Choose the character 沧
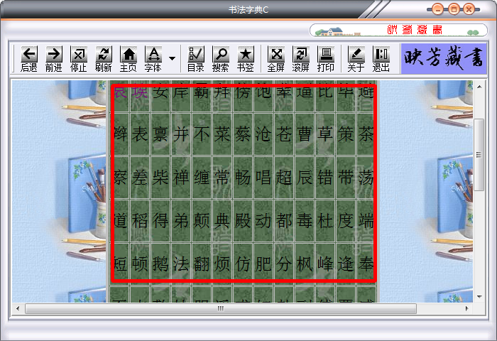 pos(263,134)
